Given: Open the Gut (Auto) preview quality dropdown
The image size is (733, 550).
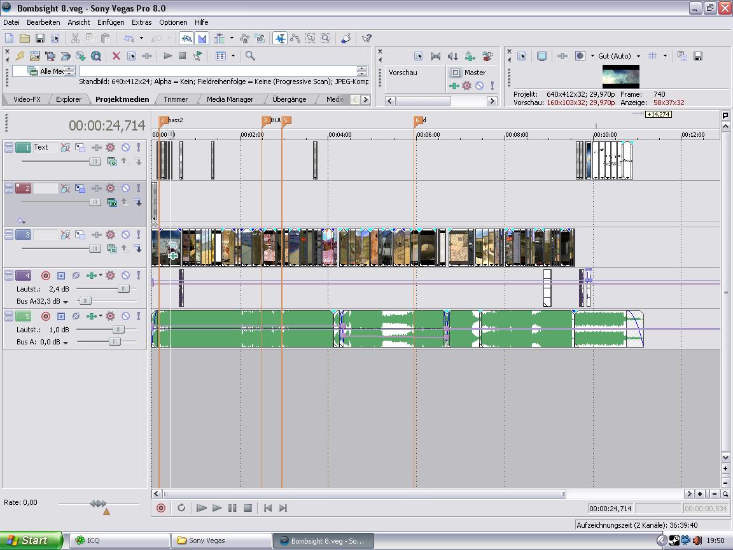Looking at the screenshot, I should coord(638,56).
